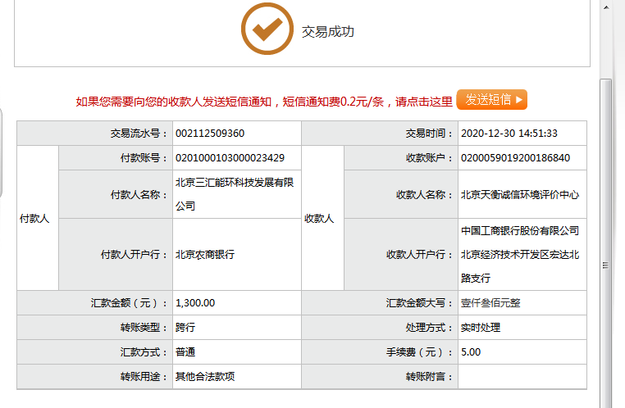Click the 发送短信 button
The image size is (625, 408).
(491, 100)
